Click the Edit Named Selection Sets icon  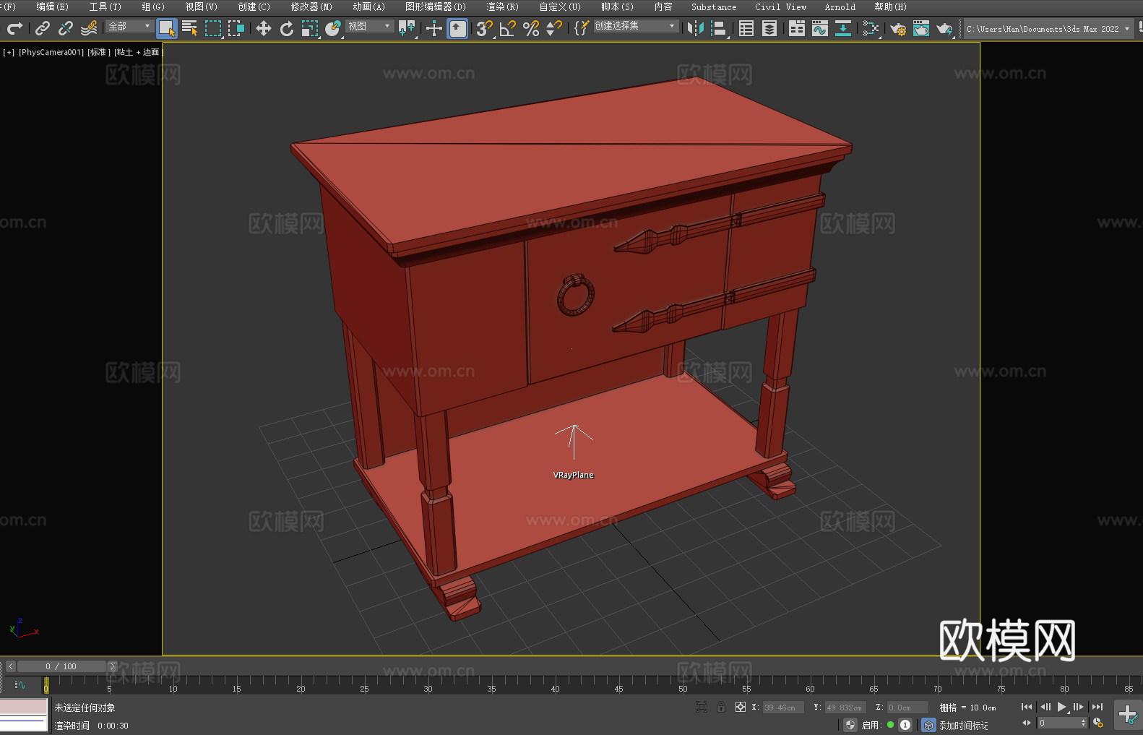click(x=582, y=28)
